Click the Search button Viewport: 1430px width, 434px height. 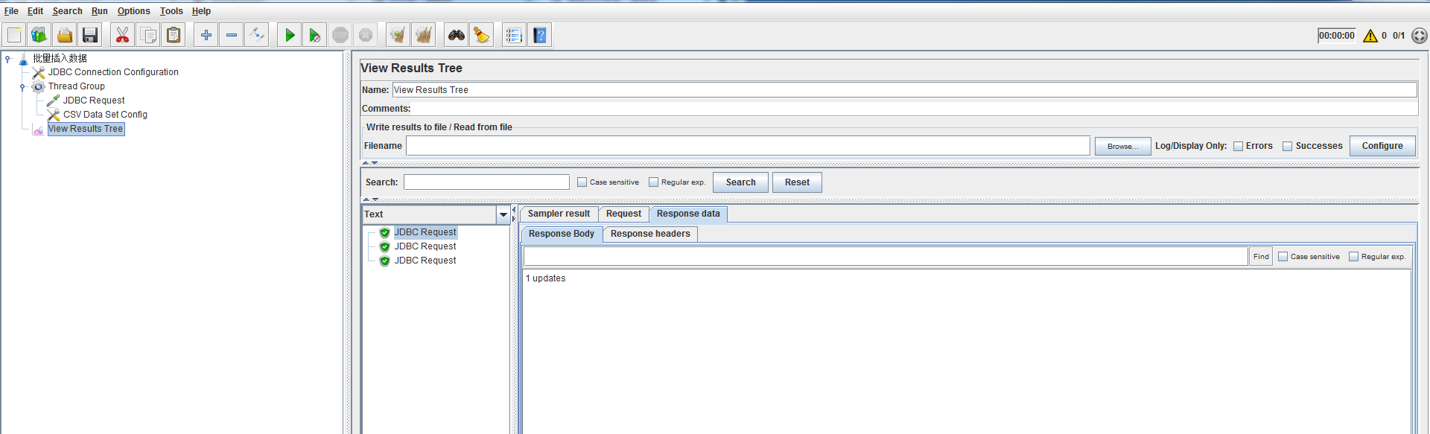click(x=740, y=182)
